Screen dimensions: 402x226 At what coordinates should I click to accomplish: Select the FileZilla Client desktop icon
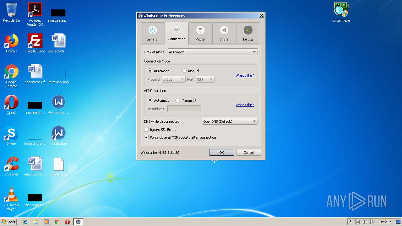(35, 43)
